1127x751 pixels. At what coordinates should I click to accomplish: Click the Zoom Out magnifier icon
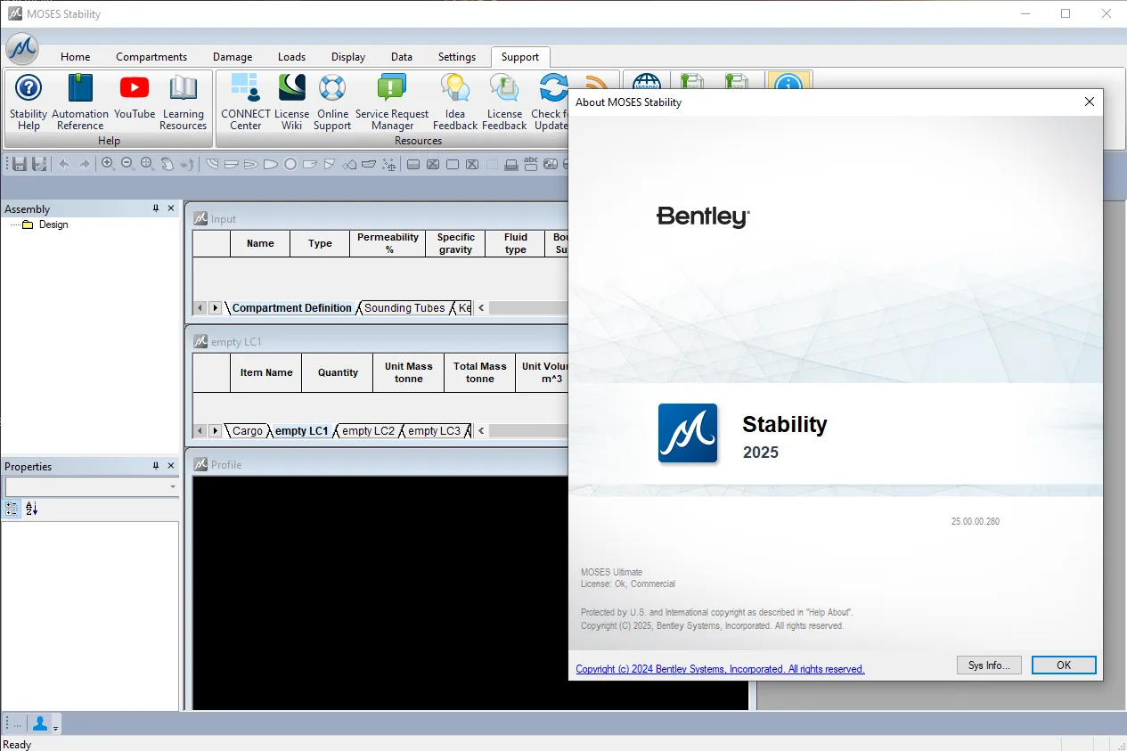point(127,164)
